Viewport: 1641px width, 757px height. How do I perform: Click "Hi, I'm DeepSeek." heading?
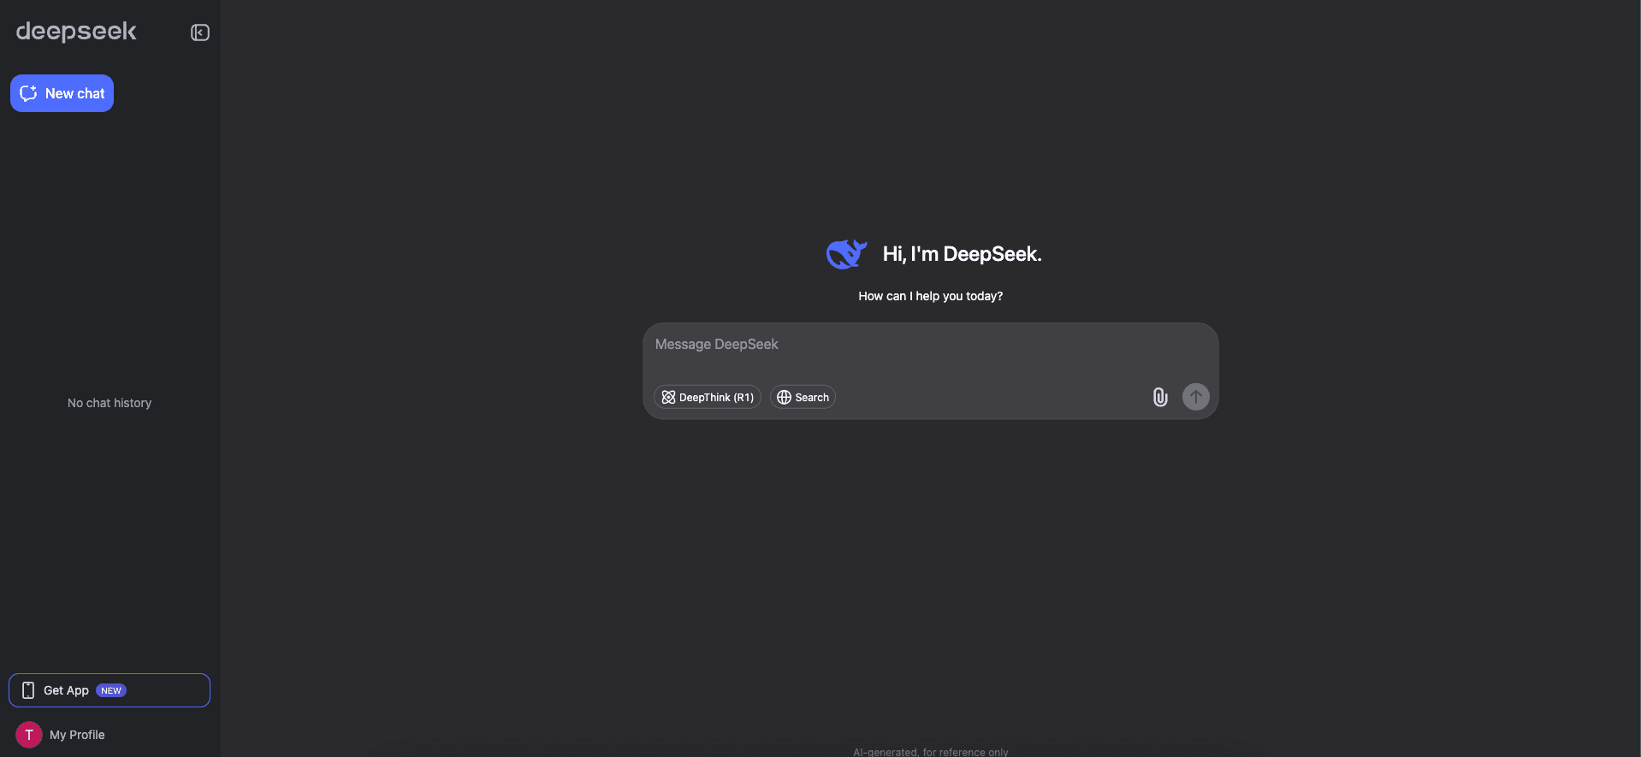962,254
